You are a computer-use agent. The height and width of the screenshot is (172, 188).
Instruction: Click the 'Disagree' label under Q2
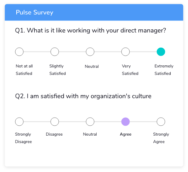[x=54, y=134]
